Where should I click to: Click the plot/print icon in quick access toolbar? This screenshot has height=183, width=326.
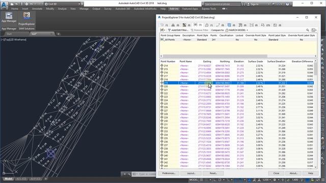click(26, 4)
